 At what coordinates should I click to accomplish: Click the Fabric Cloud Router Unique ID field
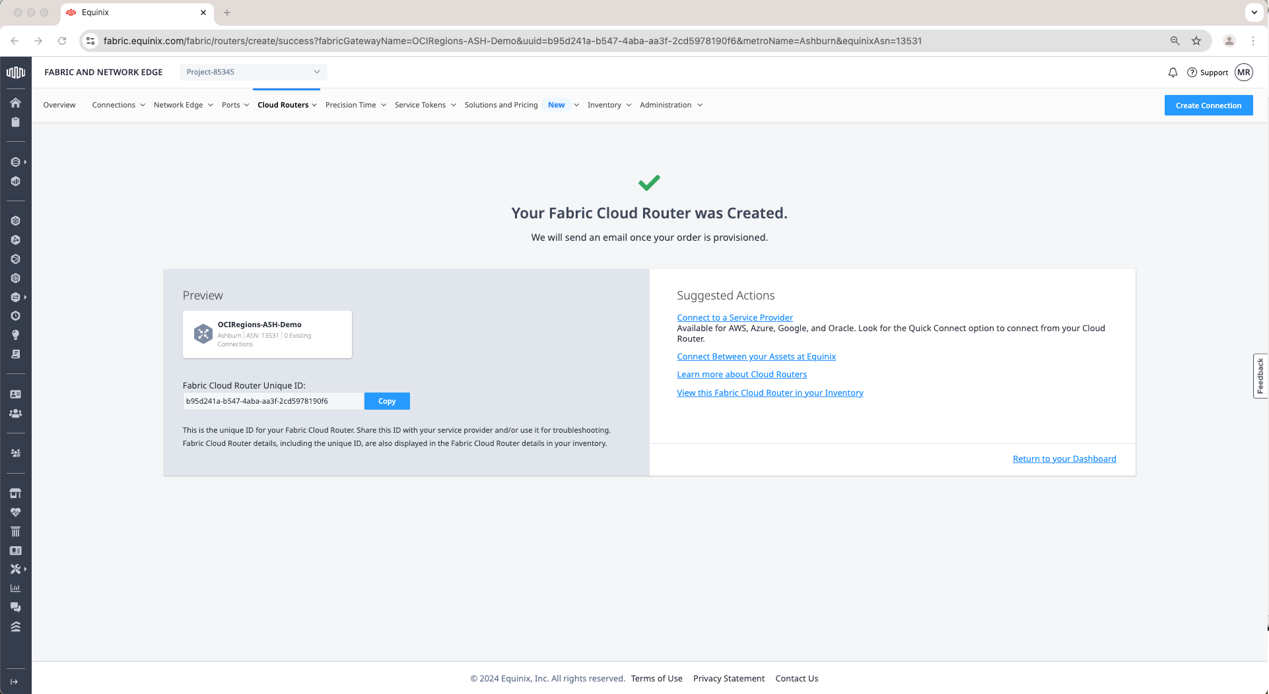pos(273,401)
